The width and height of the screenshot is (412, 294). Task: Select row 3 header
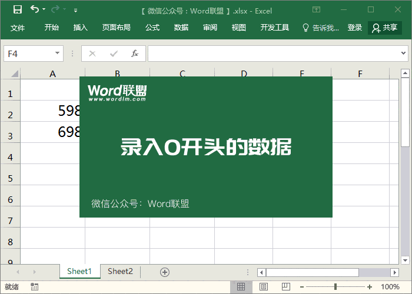coord(10,132)
